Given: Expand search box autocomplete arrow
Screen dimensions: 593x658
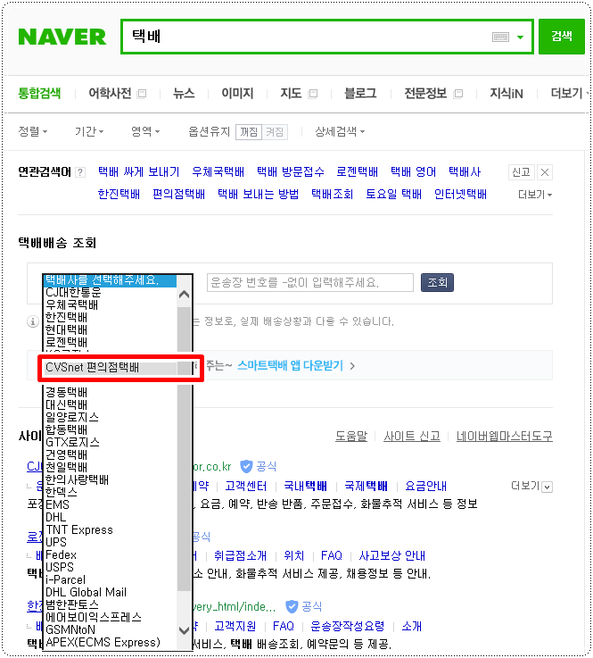Looking at the screenshot, I should [x=520, y=37].
